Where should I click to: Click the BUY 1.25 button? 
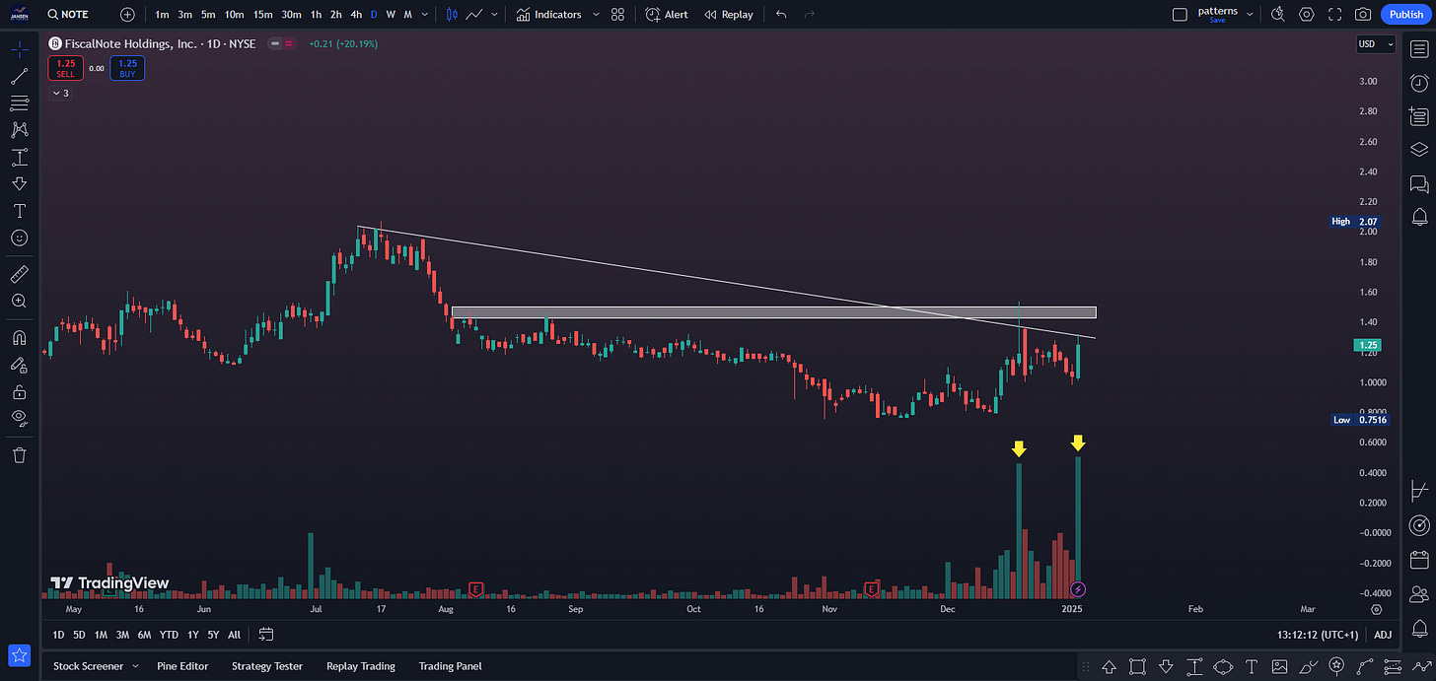tap(127, 68)
